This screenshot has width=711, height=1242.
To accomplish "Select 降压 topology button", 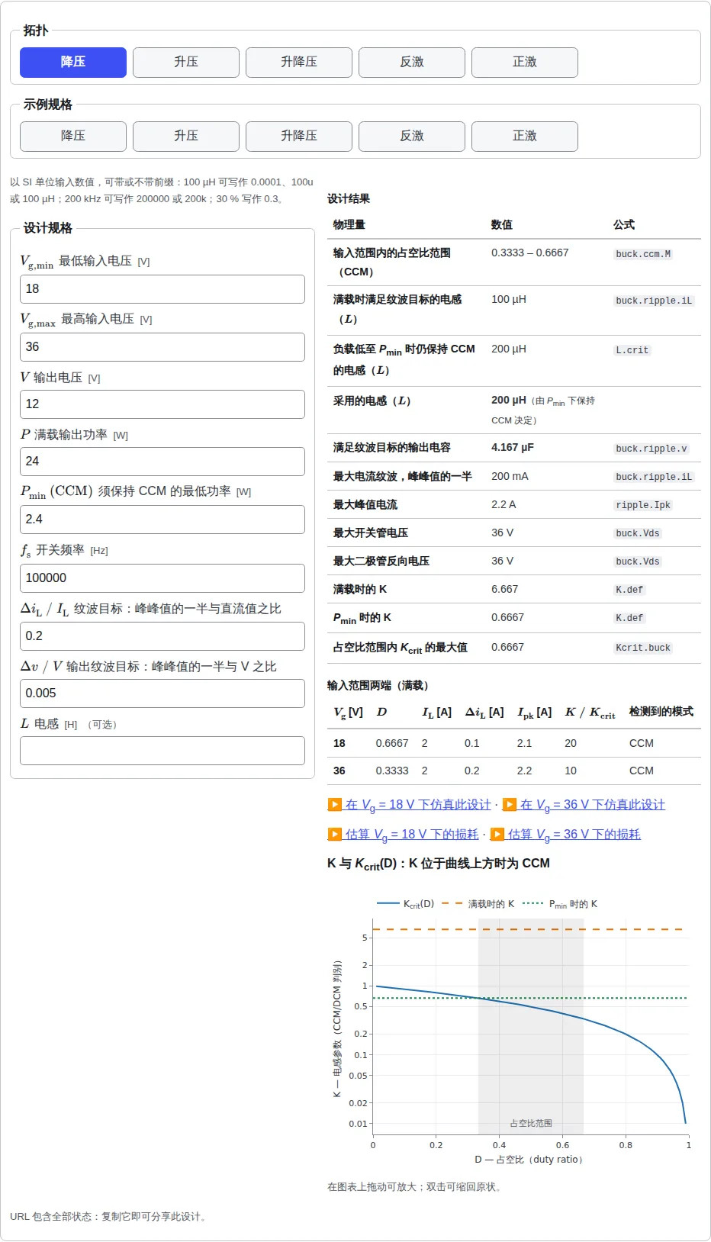I will 73,63.
